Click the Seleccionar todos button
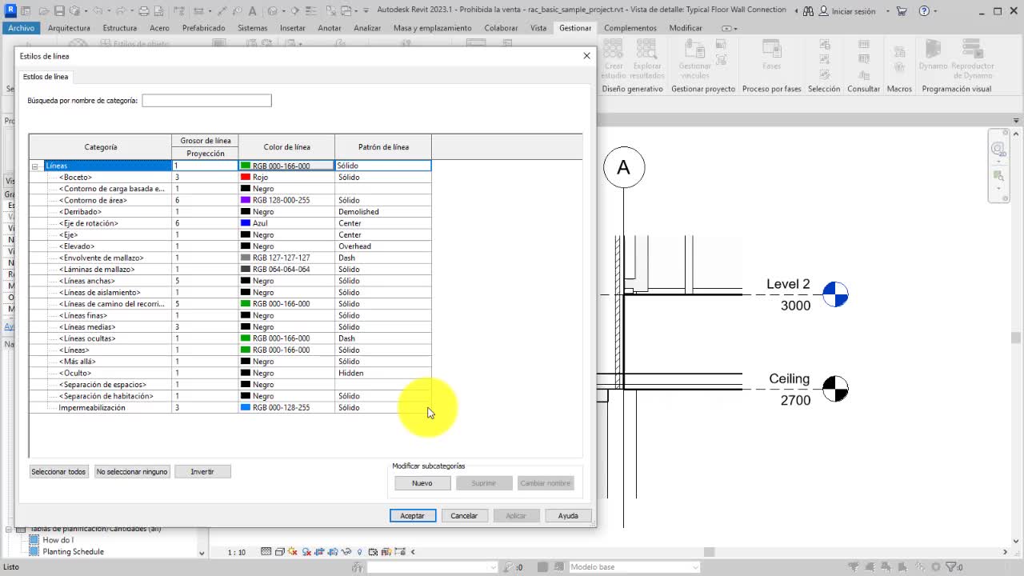This screenshot has width=1024, height=576. point(58,472)
